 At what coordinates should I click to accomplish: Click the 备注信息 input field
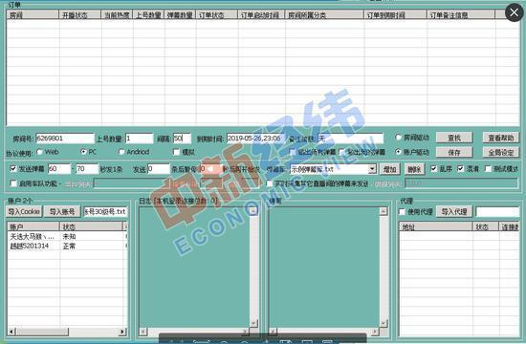[x=350, y=139]
